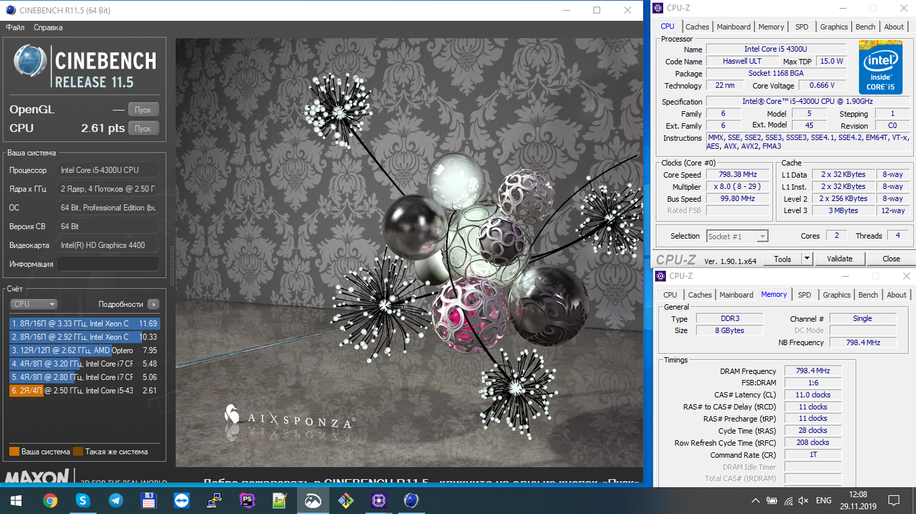
Task: Switch to Caches tab in lower CPU-Z
Action: [x=700, y=295]
